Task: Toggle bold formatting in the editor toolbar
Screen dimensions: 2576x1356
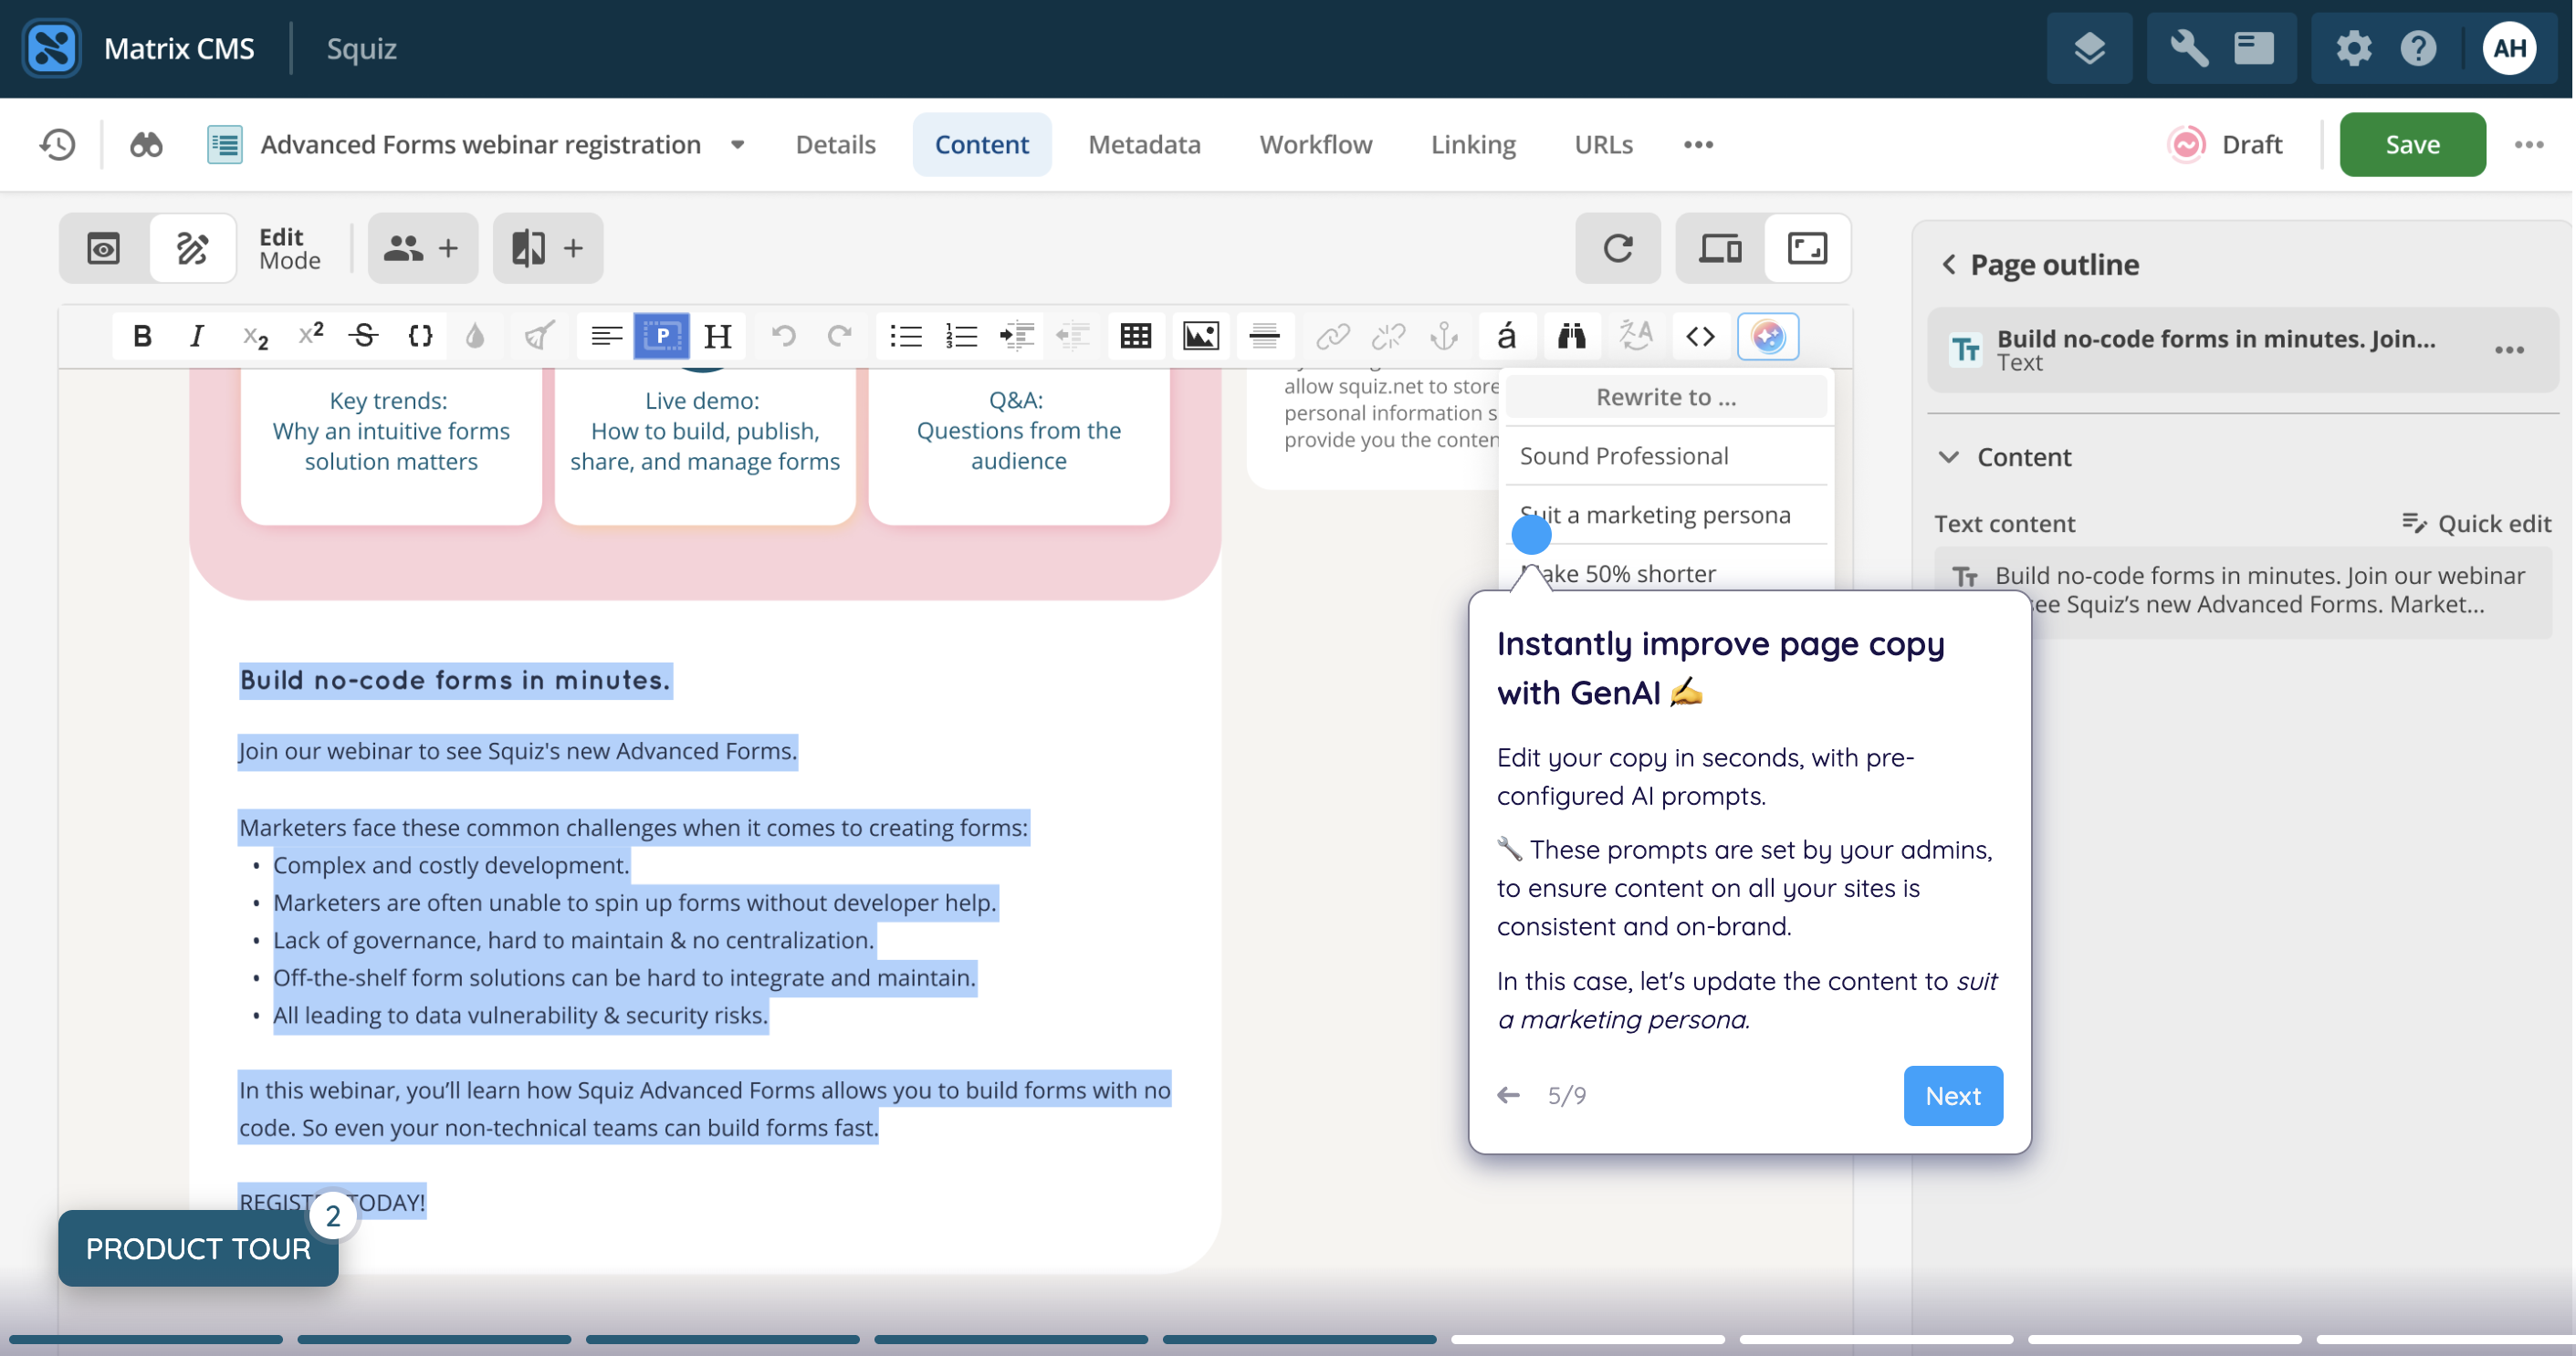Action: tap(142, 336)
